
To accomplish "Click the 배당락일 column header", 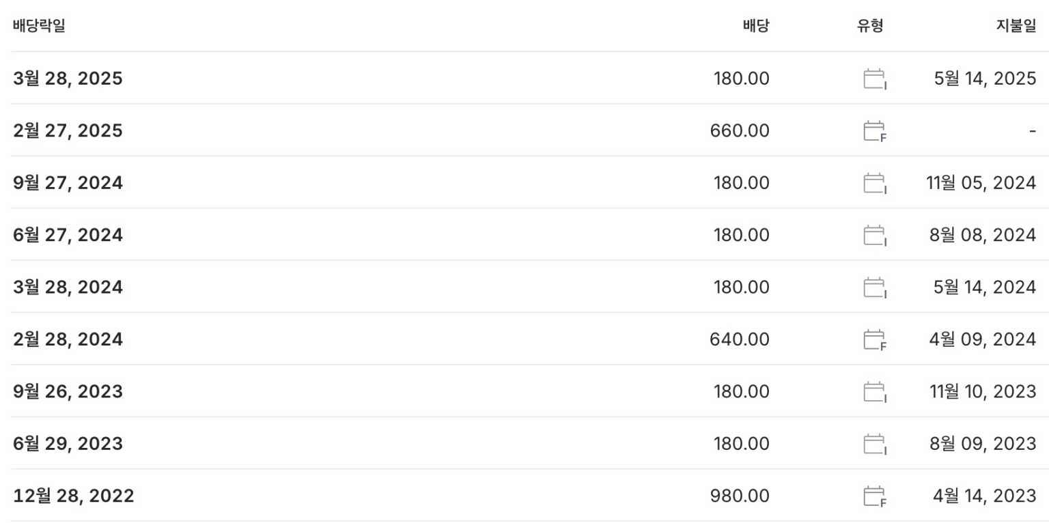I will pyautogui.click(x=39, y=27).
